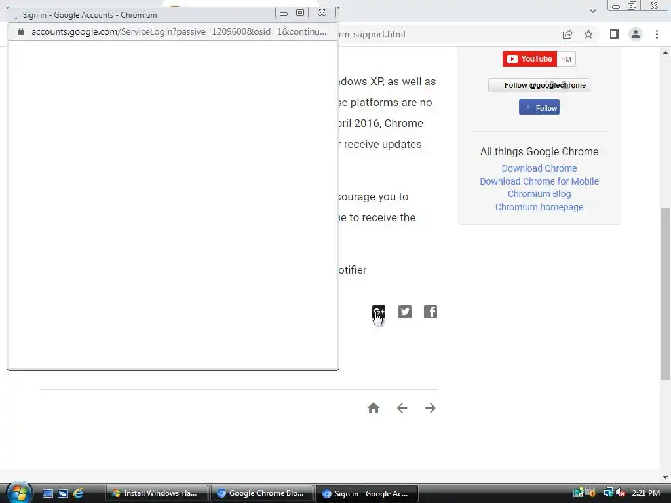
Task: Open the Download Chrome link
Action: pos(539,168)
